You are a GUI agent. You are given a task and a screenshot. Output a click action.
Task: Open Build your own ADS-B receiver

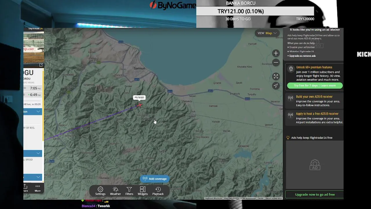[x=314, y=97]
